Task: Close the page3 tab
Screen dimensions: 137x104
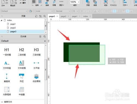Action: 57,16
